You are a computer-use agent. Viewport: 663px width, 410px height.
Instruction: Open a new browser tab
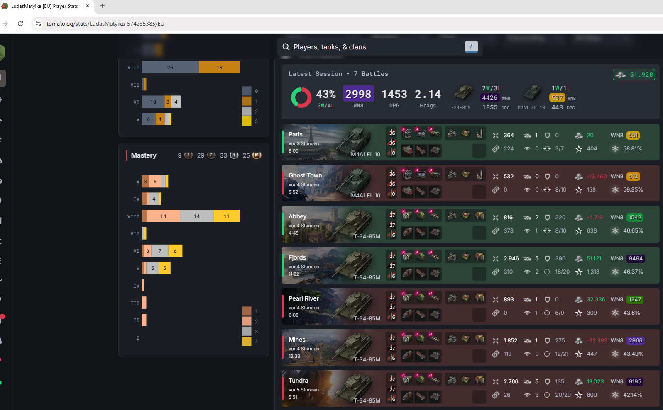click(x=103, y=6)
